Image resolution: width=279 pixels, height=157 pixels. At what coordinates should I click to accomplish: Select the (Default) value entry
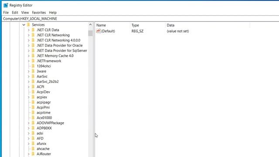(x=108, y=31)
